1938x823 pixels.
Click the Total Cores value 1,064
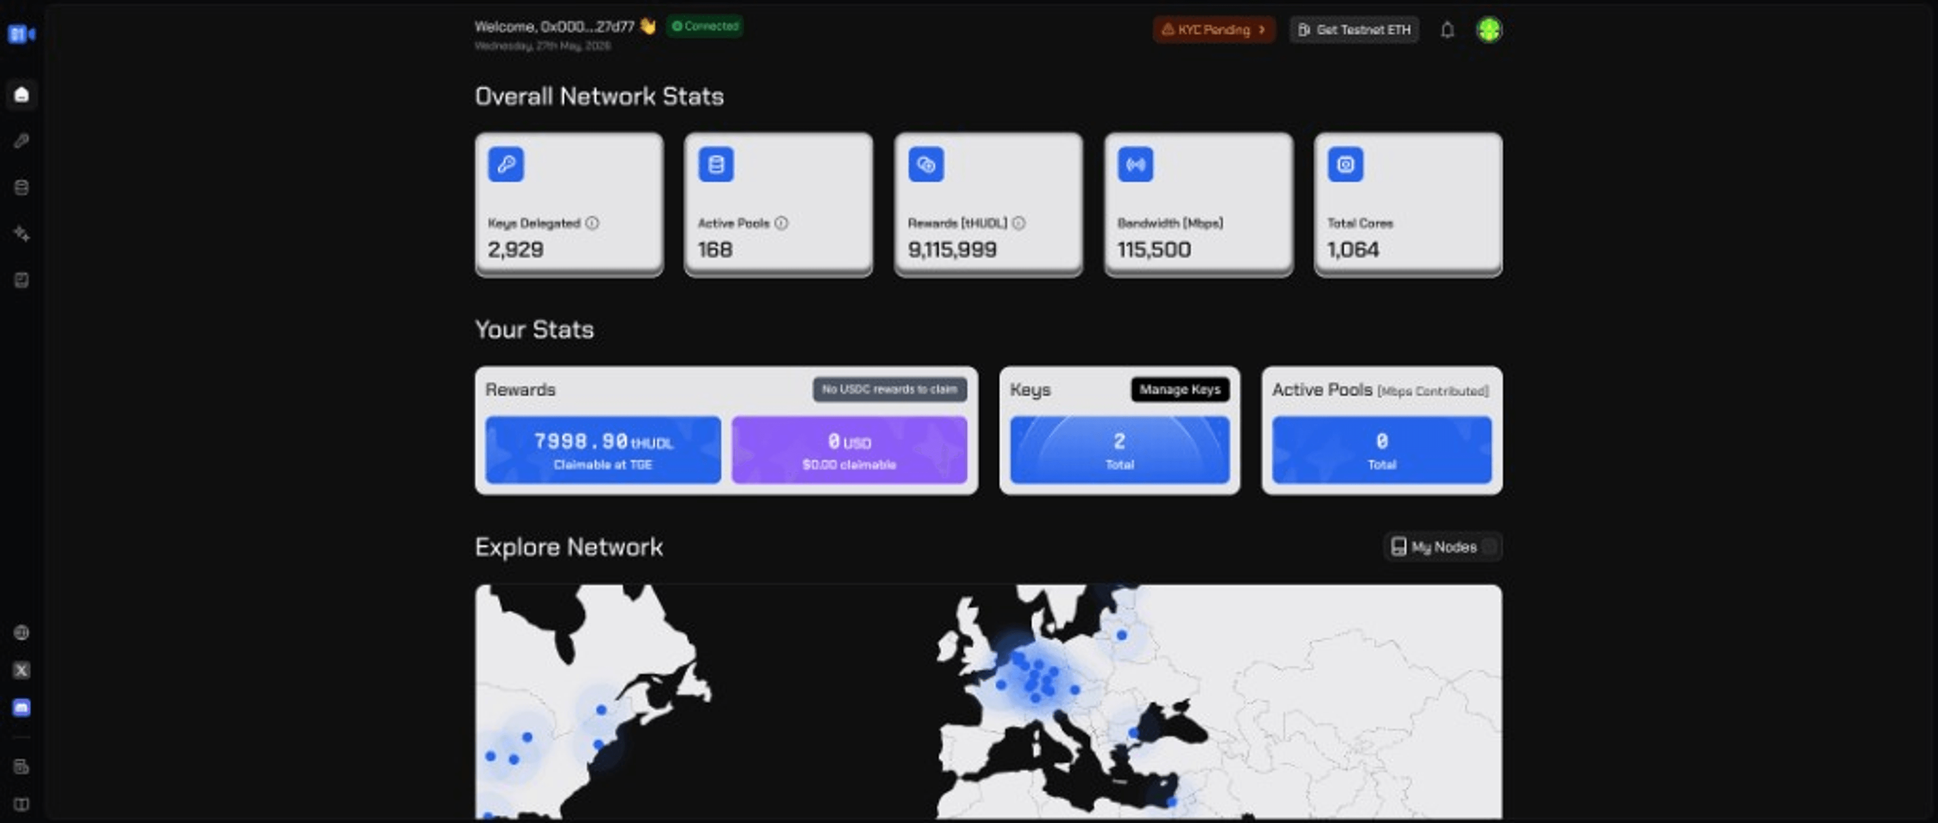point(1353,250)
